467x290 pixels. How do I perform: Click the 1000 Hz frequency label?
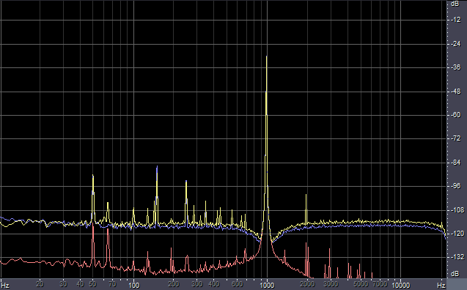[x=267, y=286]
